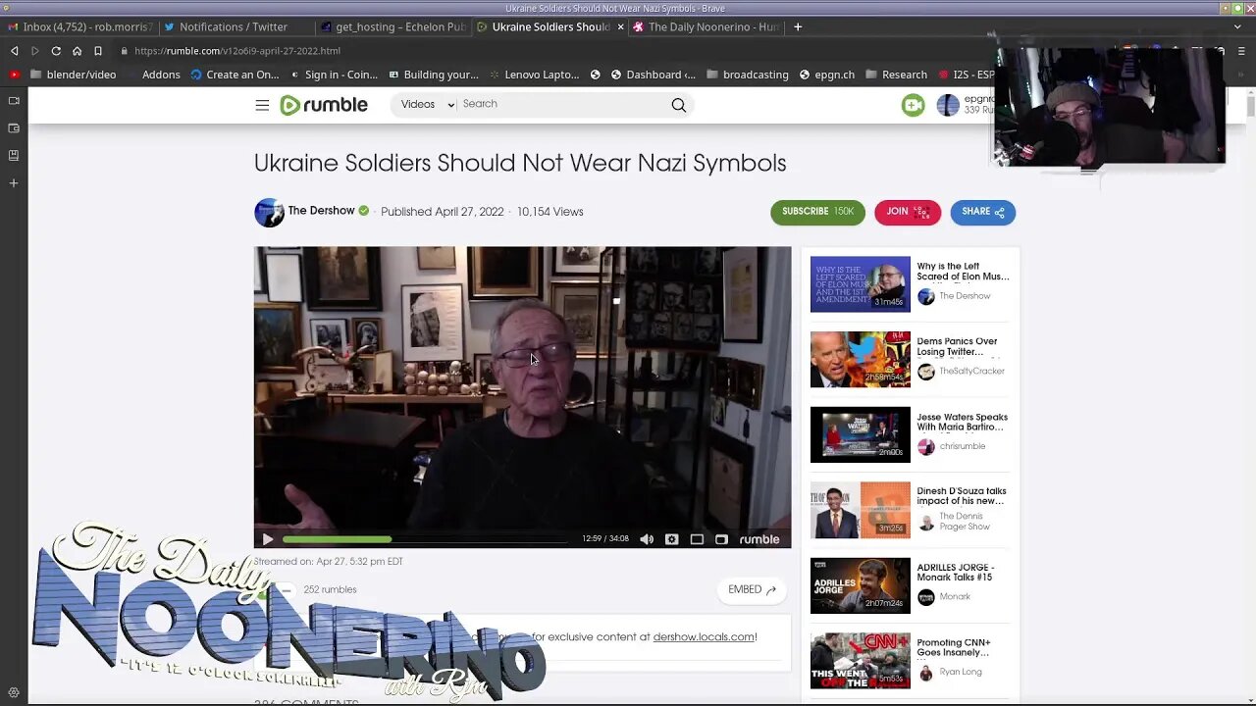
Task: Open the Building your... bookmark
Action: [434, 75]
